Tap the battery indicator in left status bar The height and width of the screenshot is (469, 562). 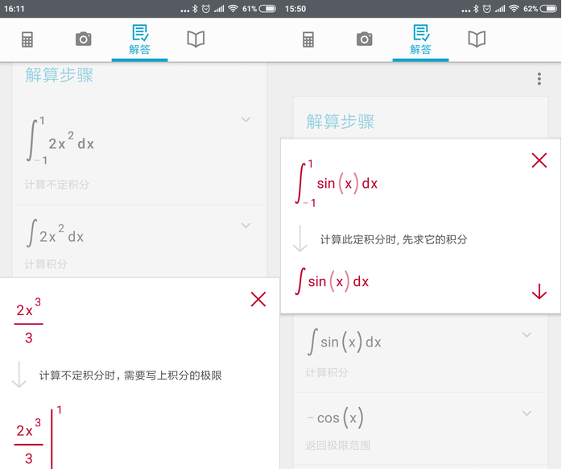(x=267, y=9)
